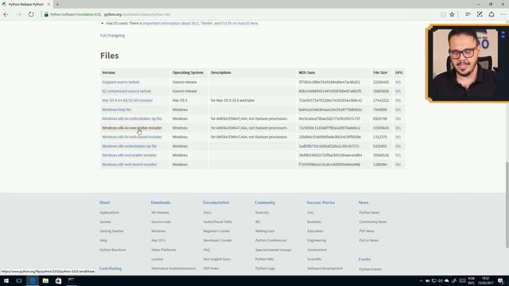Open the Downloads footer heading

click(161, 203)
